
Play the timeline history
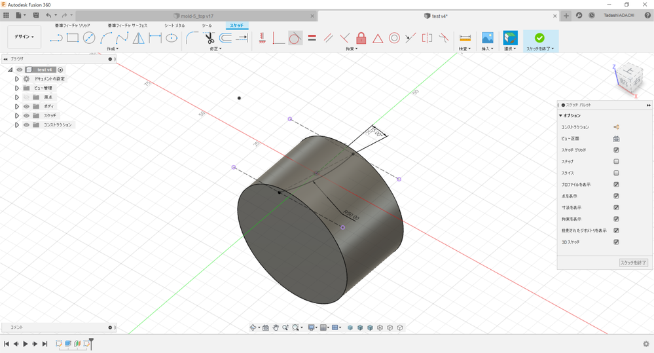click(x=26, y=344)
